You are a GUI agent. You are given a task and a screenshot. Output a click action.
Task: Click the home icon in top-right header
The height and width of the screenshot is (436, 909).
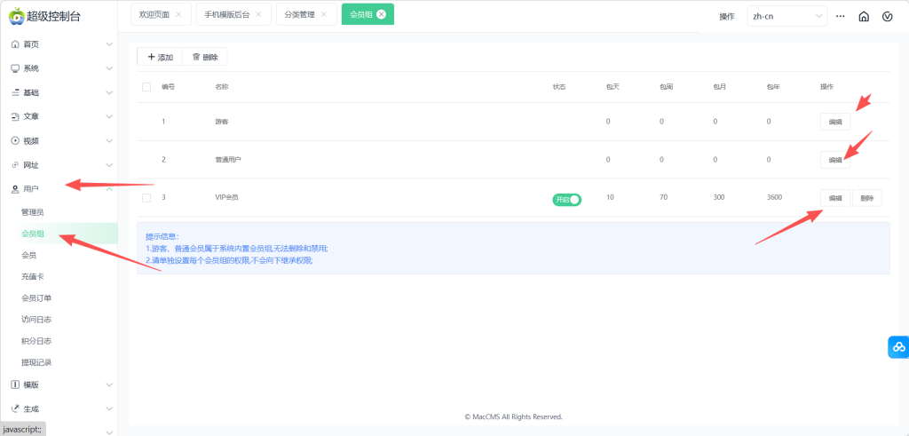pyautogui.click(x=864, y=16)
